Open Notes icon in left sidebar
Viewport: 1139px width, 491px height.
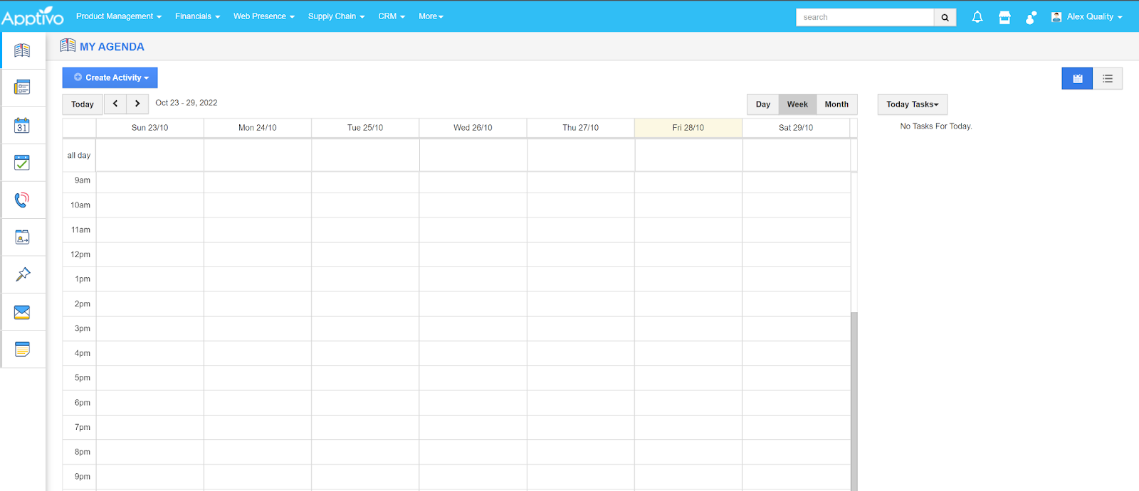tap(22, 349)
